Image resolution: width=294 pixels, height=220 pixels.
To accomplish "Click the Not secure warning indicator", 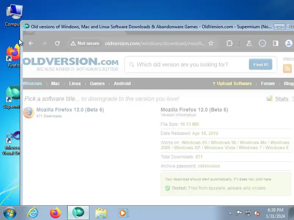I will pos(85,43).
